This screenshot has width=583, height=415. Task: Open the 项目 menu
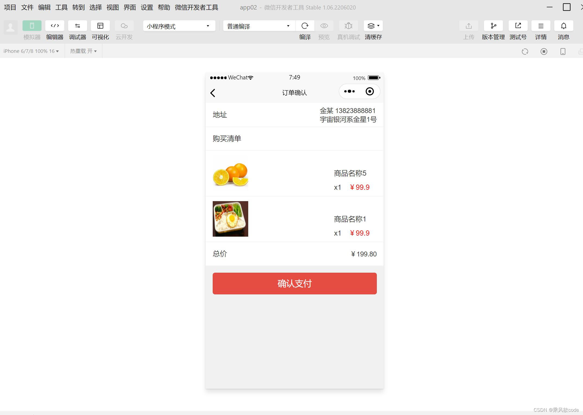10,7
